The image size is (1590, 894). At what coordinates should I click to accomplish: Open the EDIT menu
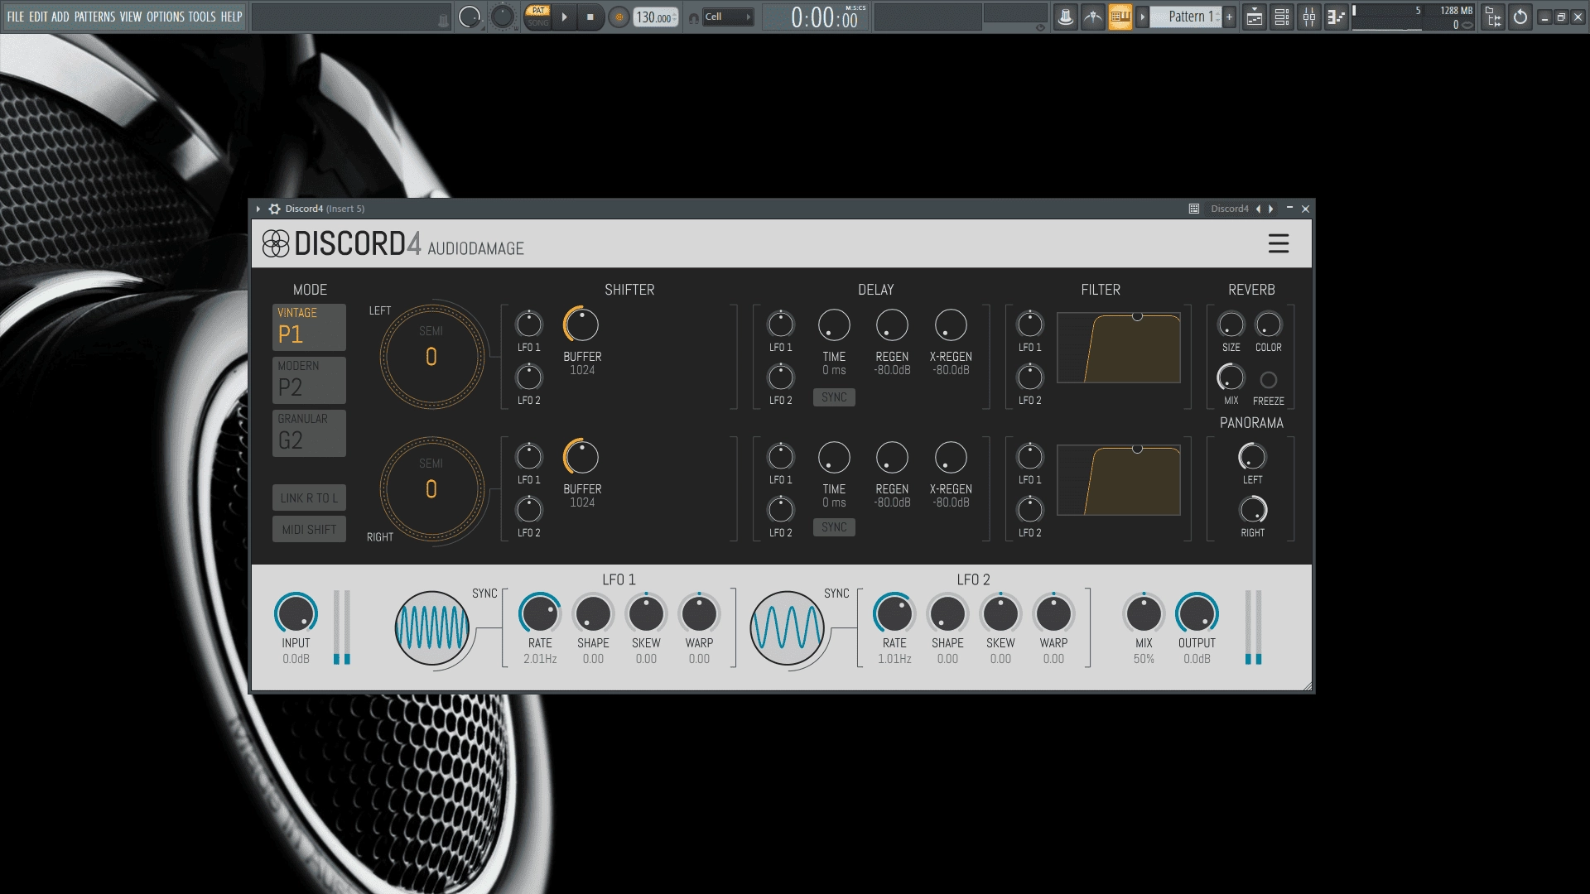[38, 17]
